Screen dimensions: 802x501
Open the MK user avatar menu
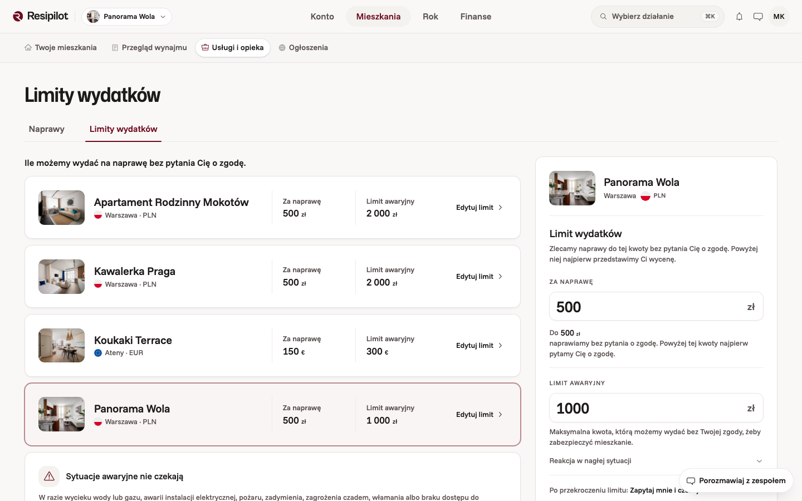(779, 17)
